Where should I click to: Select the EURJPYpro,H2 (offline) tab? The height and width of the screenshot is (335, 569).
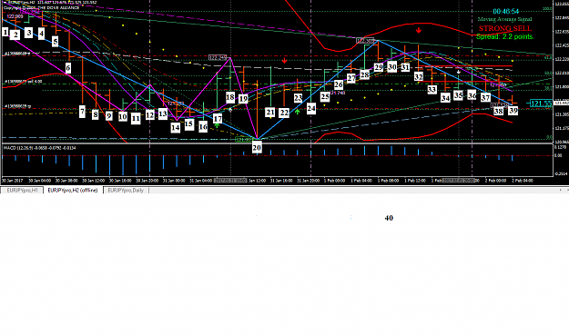coord(73,191)
